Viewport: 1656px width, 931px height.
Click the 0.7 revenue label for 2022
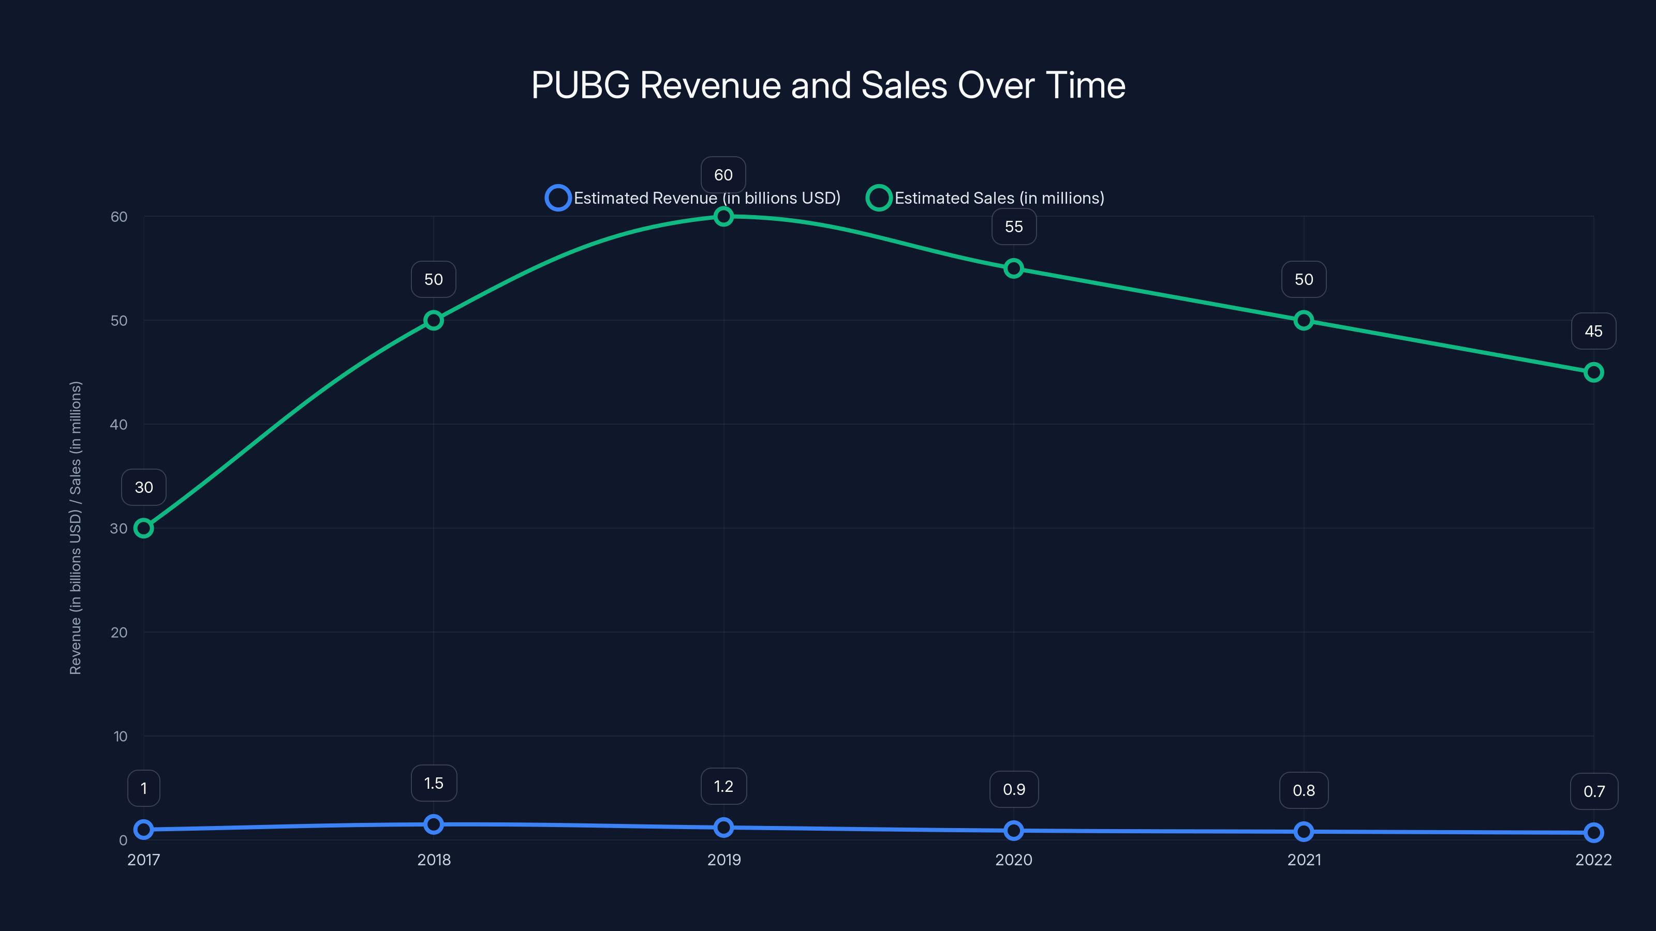[1594, 791]
